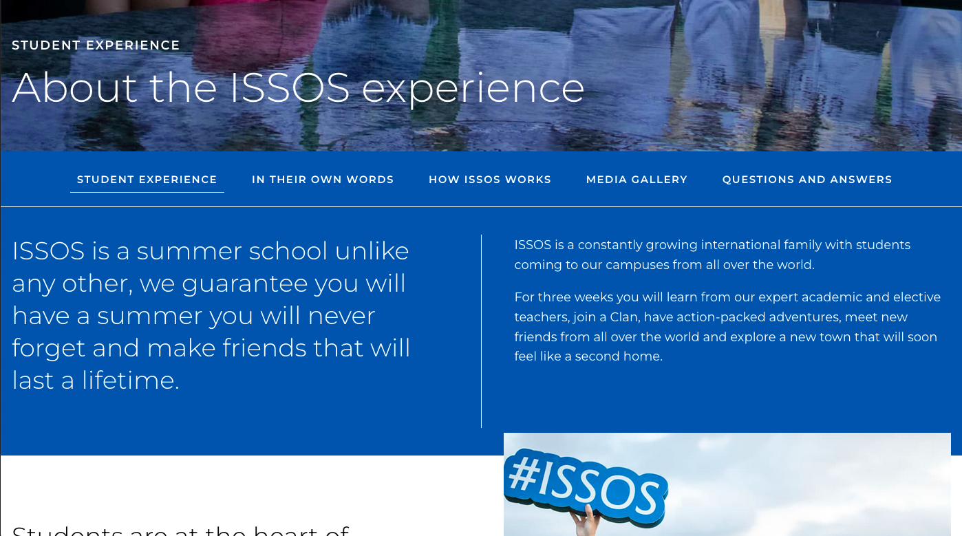Click the vertical divider between text columns
Image resolution: width=962 pixels, height=536 pixels.
click(481, 331)
